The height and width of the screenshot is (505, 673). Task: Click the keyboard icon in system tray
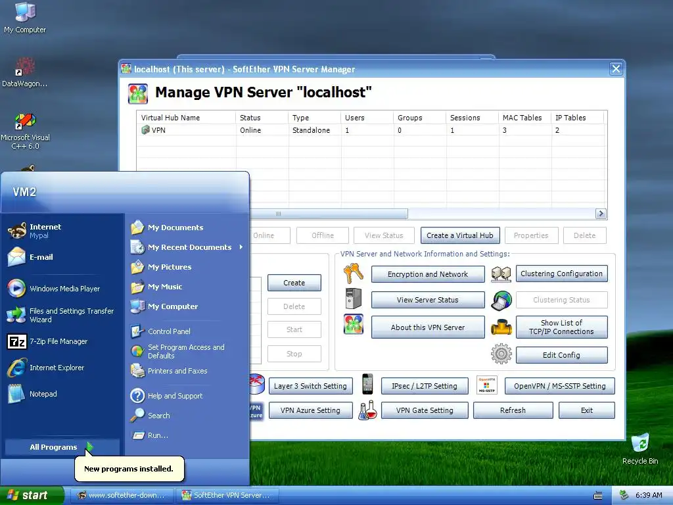pyautogui.click(x=598, y=496)
